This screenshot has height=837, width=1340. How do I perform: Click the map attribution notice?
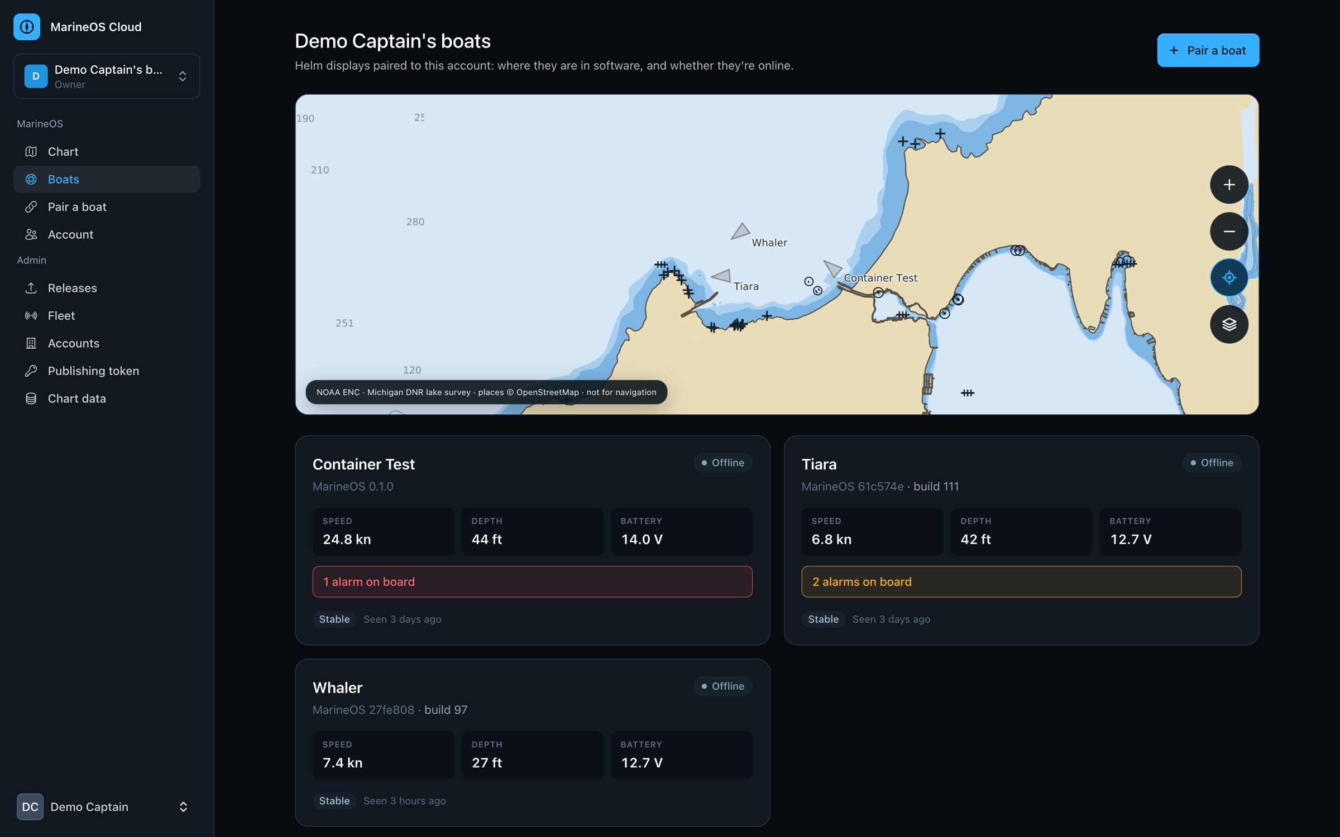[486, 392]
